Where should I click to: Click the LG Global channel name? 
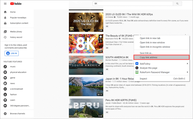(x=109, y=17)
